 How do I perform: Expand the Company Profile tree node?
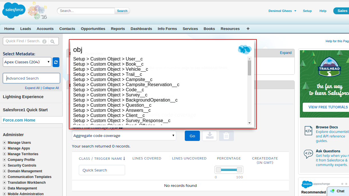point(5,160)
